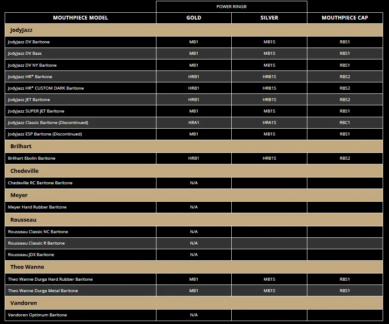389x324 pixels.
Task: Select the JodyJazz DV Baritone row name
Action: click(x=29, y=42)
